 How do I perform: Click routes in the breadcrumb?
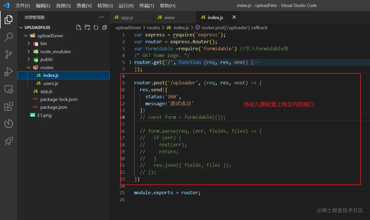tap(153, 27)
